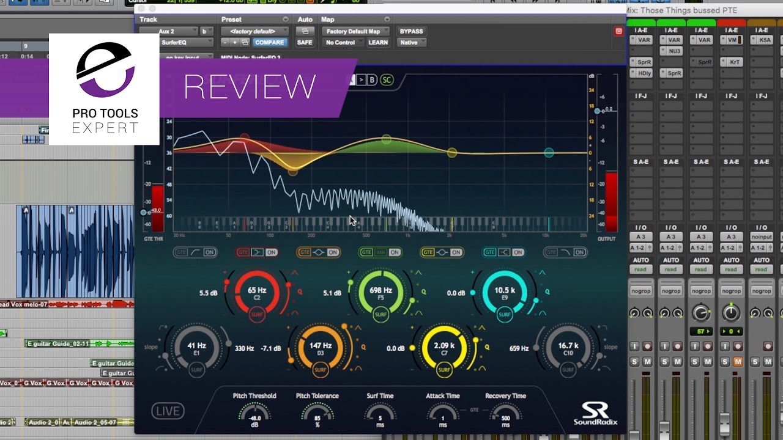Toggle SURF on the 147 Hz band
783x440 pixels.
click(320, 370)
